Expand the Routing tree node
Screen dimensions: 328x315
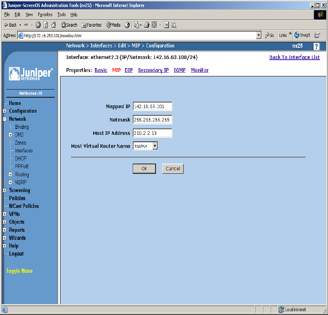pyautogui.click(x=10, y=175)
